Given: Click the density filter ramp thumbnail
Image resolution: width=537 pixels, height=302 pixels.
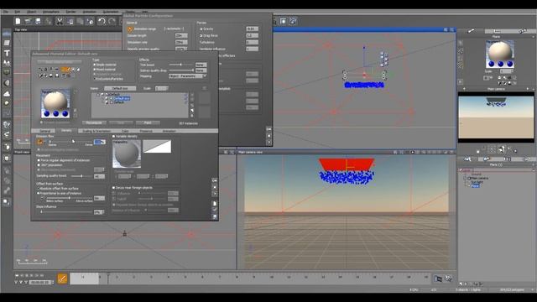Looking at the screenshot, I should tap(157, 146).
